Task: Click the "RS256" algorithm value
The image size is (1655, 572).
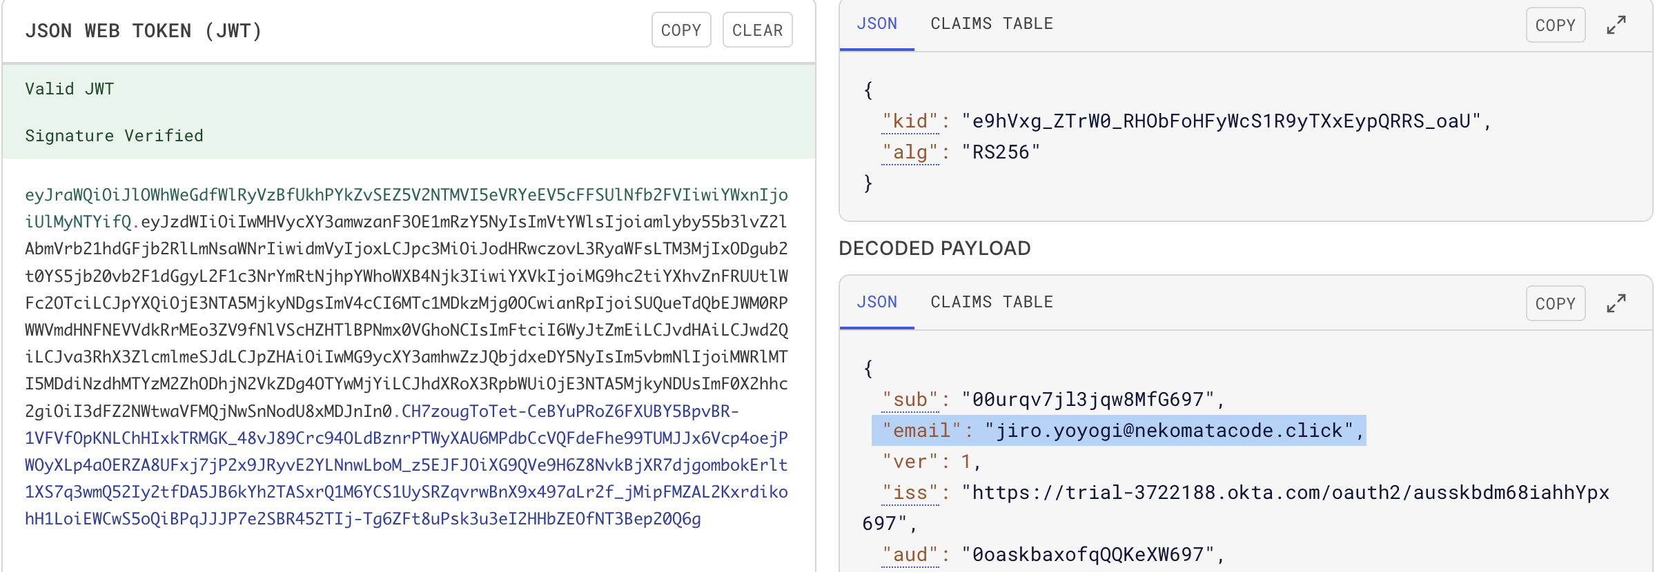Action: point(1001,152)
